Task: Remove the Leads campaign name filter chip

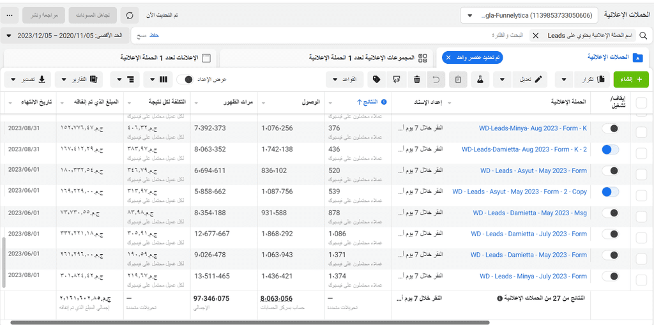Action: [536, 36]
